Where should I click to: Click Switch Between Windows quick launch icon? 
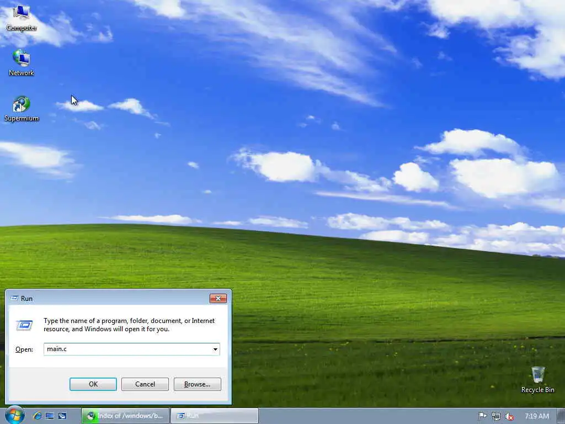point(62,416)
